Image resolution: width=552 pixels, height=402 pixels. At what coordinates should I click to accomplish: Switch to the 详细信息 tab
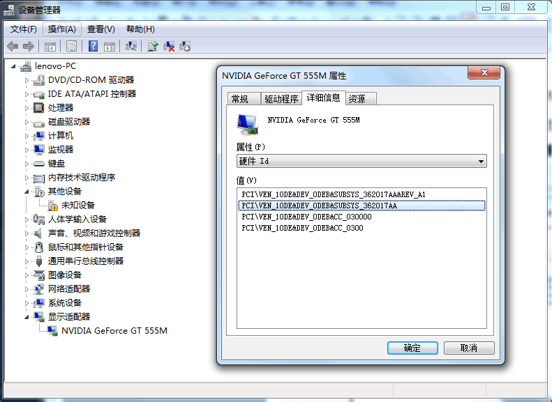pos(324,98)
